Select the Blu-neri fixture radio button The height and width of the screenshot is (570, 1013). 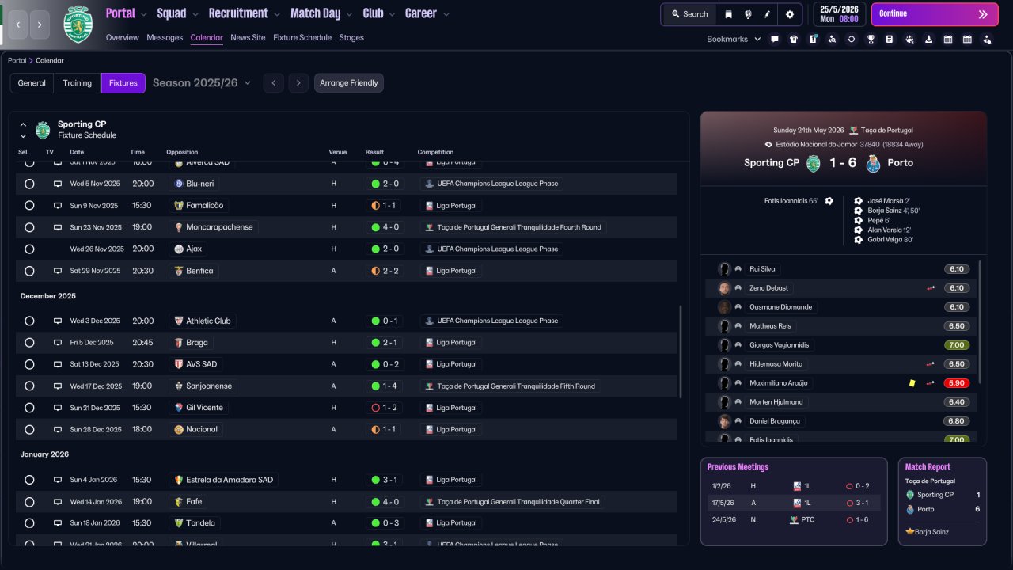pyautogui.click(x=29, y=184)
